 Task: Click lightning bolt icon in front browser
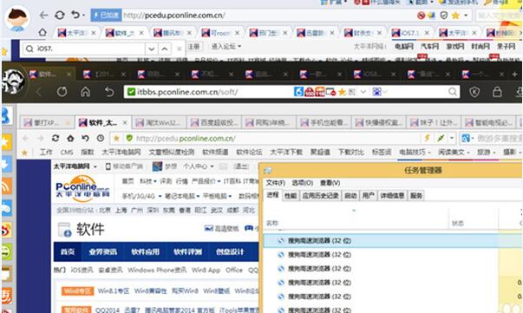click(x=427, y=138)
